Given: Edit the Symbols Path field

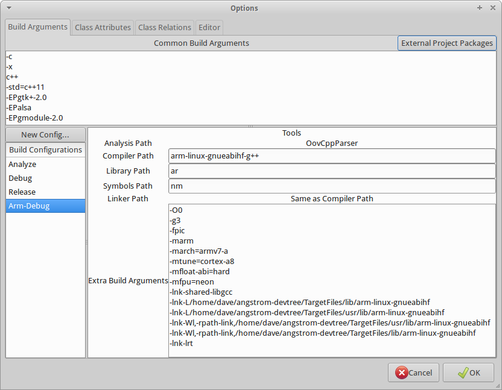Looking at the screenshot, I should pyautogui.click(x=332, y=186).
